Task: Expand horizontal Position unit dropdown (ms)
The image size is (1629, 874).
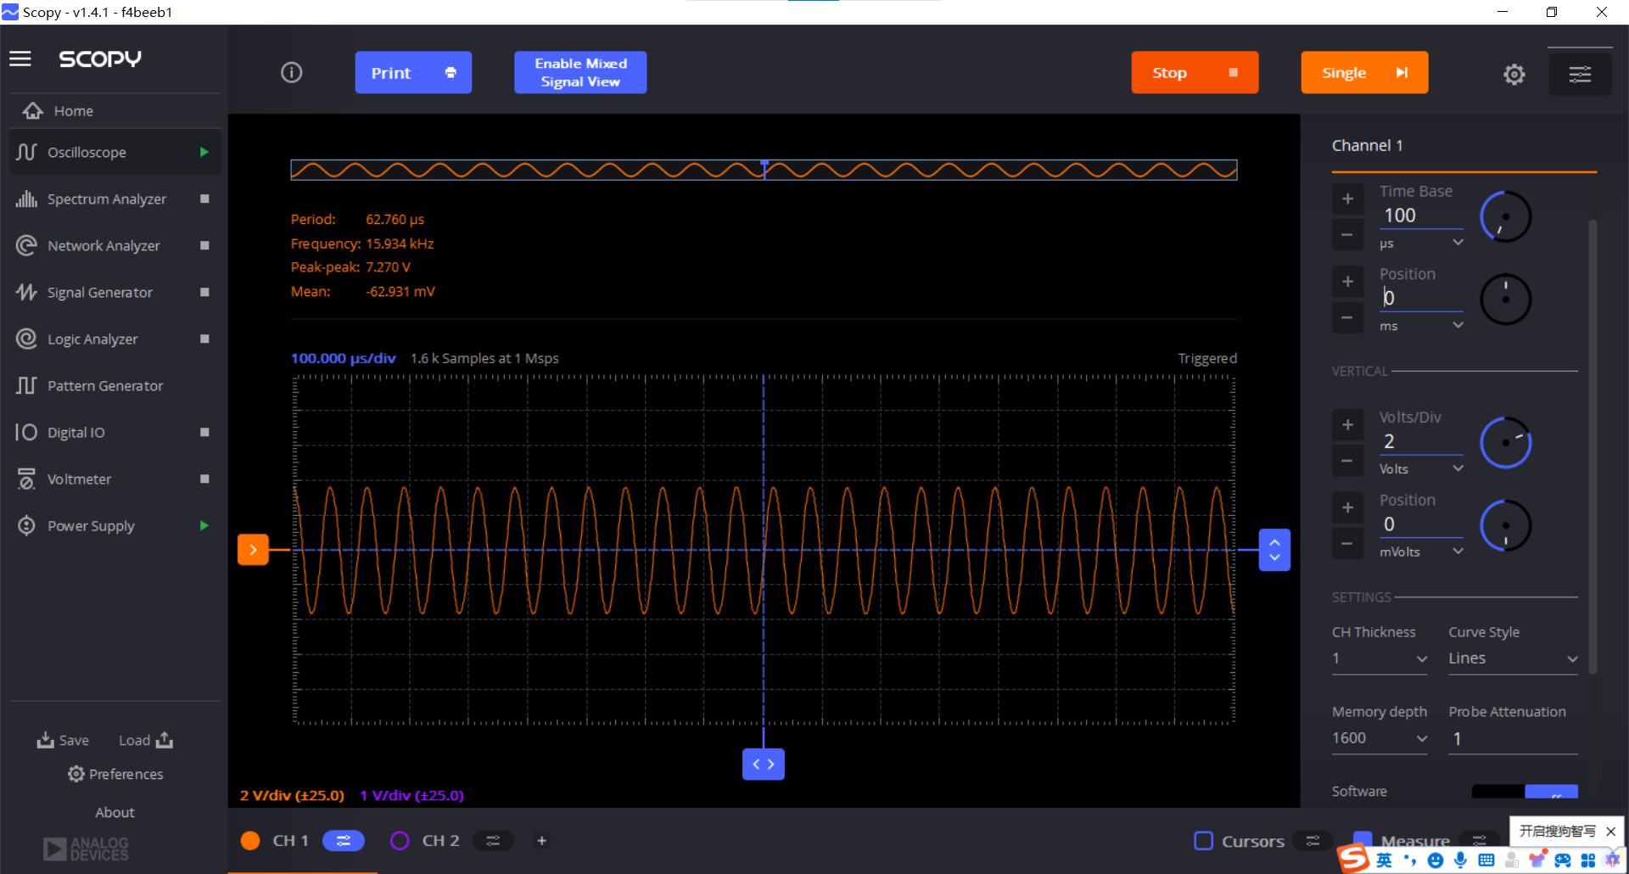Action: tap(1421, 325)
